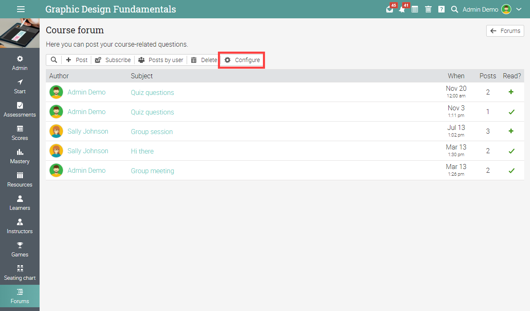Click Admin Demo author on Group meeting row

[x=87, y=170]
